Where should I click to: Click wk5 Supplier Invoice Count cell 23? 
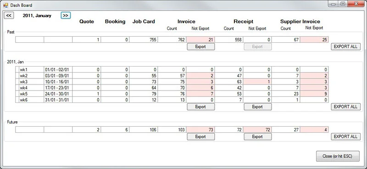286,94
